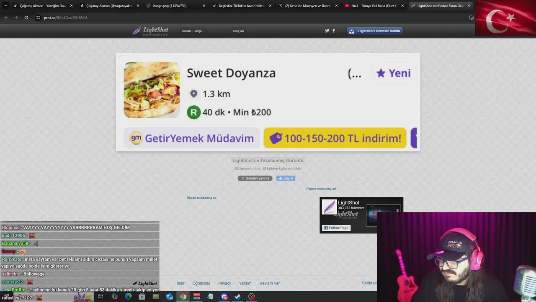
Task: Click the site information icon in address bar
Action: (38, 18)
